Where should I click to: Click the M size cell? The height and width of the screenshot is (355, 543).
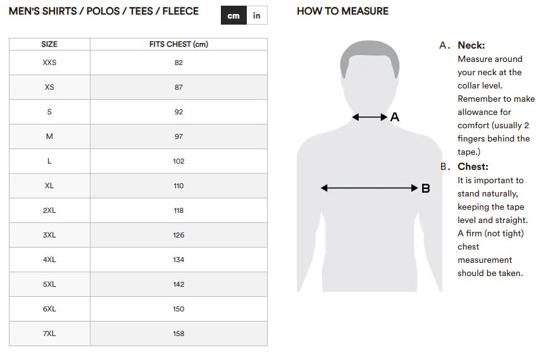(49, 136)
